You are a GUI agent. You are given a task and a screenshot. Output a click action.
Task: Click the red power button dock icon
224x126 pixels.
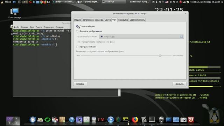click(x=191, y=120)
